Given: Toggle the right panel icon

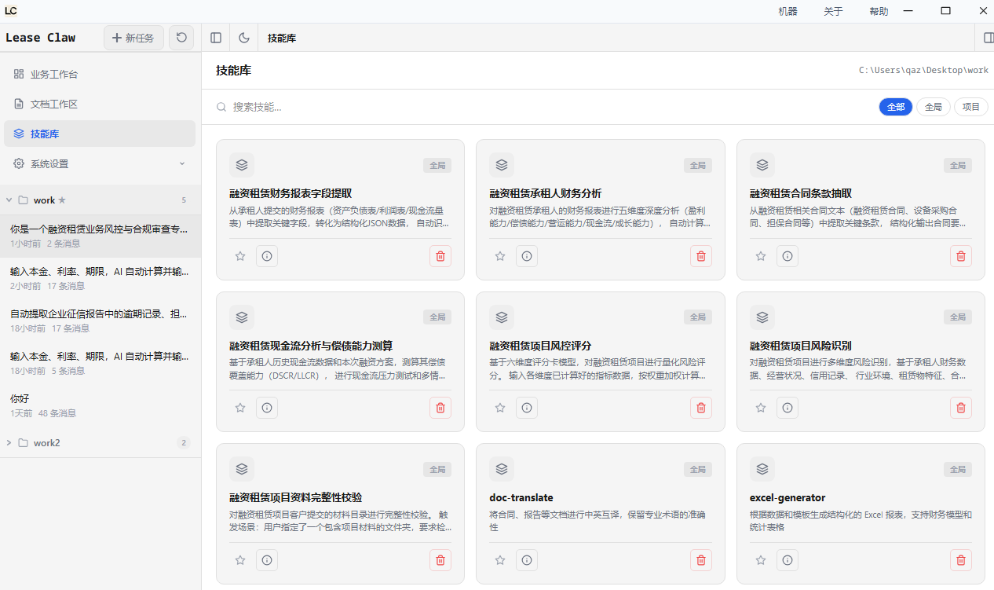Looking at the screenshot, I should tap(989, 38).
